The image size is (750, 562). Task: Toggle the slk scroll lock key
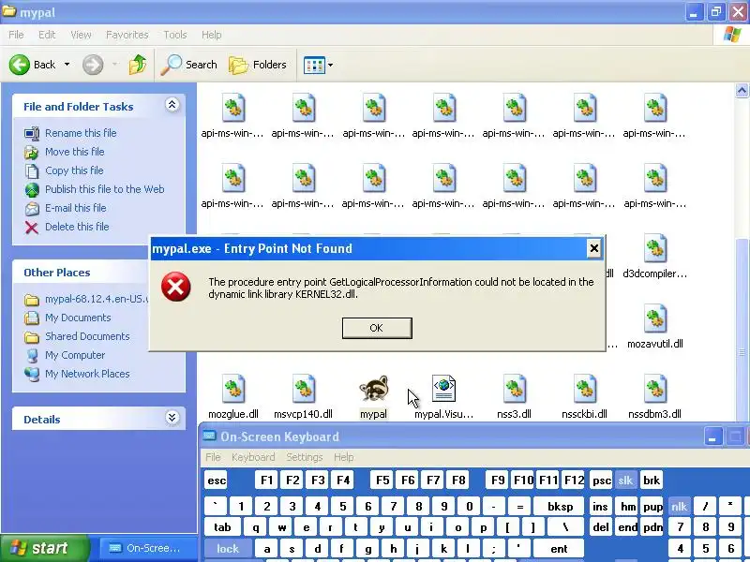click(x=625, y=481)
